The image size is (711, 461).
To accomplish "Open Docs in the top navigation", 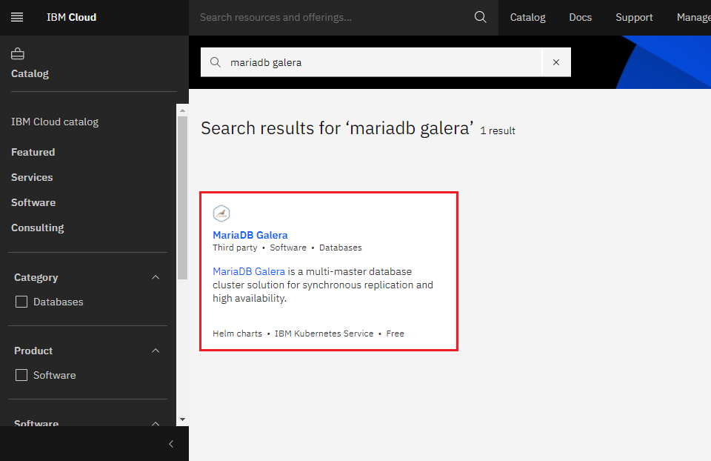I will click(581, 17).
